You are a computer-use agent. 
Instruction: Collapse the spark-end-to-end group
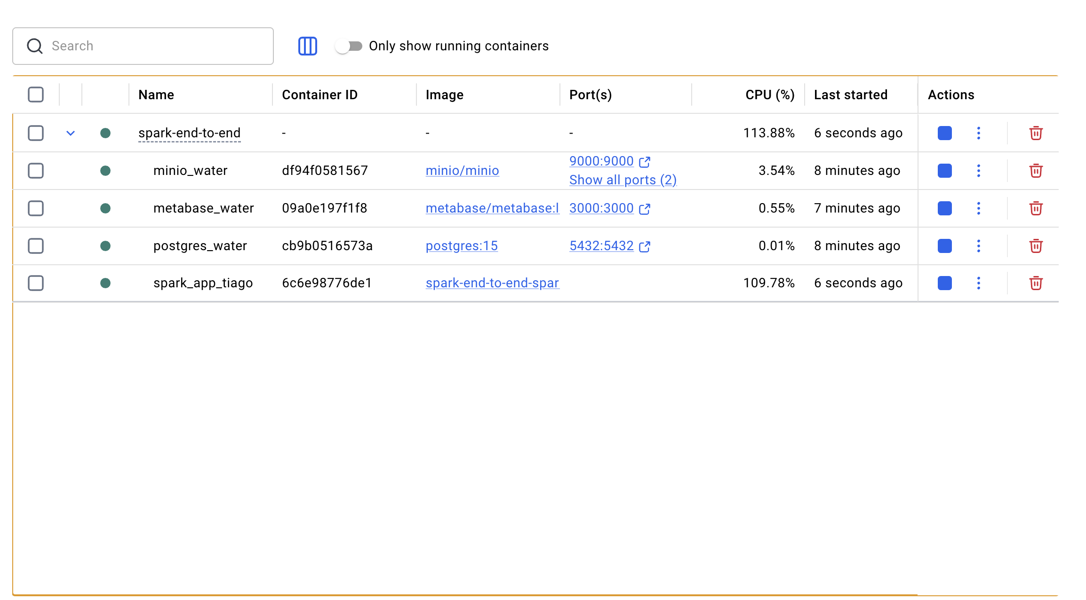(x=71, y=133)
